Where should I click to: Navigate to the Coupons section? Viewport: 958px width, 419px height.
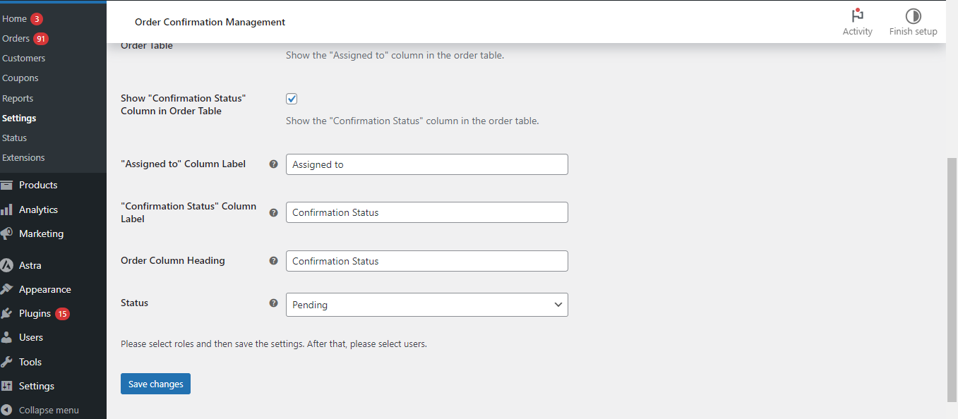click(20, 78)
